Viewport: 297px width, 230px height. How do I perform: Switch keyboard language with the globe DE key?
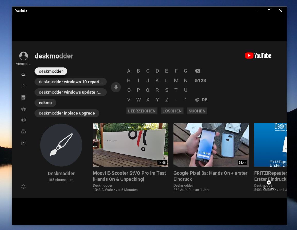[x=201, y=100]
